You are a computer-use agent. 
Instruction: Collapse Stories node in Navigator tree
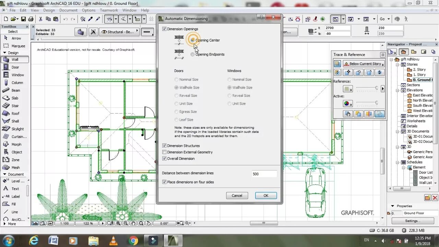pyautogui.click(x=398, y=64)
